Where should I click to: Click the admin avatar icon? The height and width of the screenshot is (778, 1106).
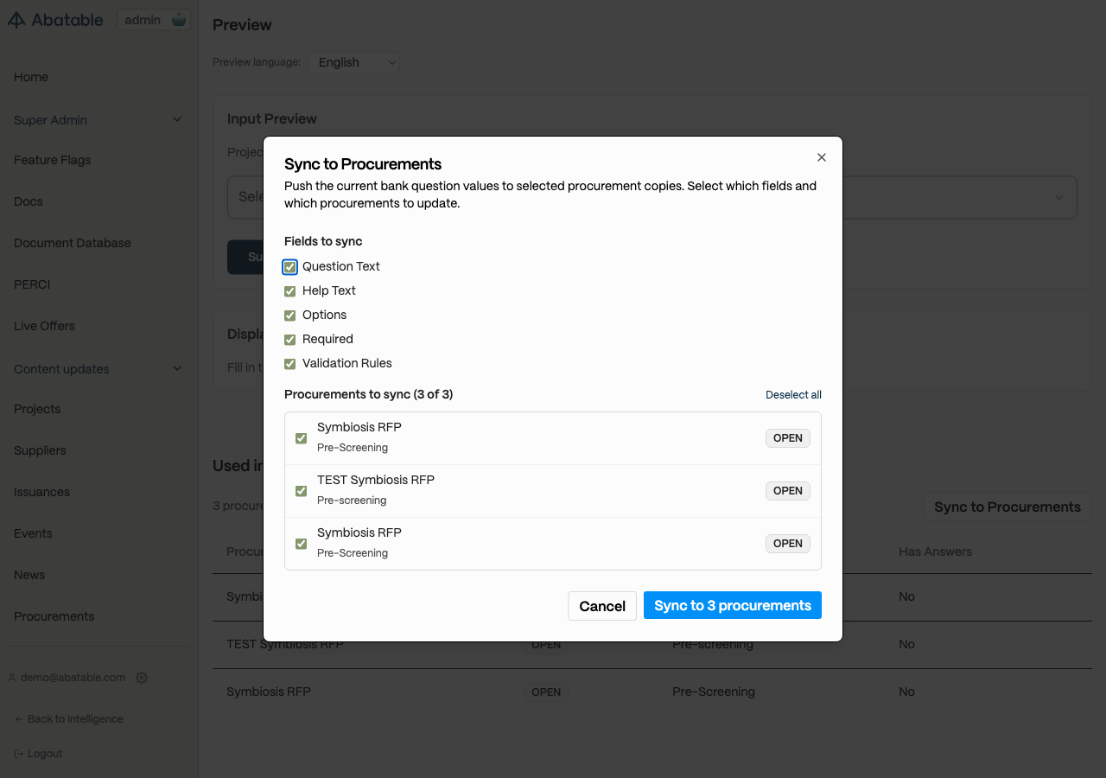[179, 20]
